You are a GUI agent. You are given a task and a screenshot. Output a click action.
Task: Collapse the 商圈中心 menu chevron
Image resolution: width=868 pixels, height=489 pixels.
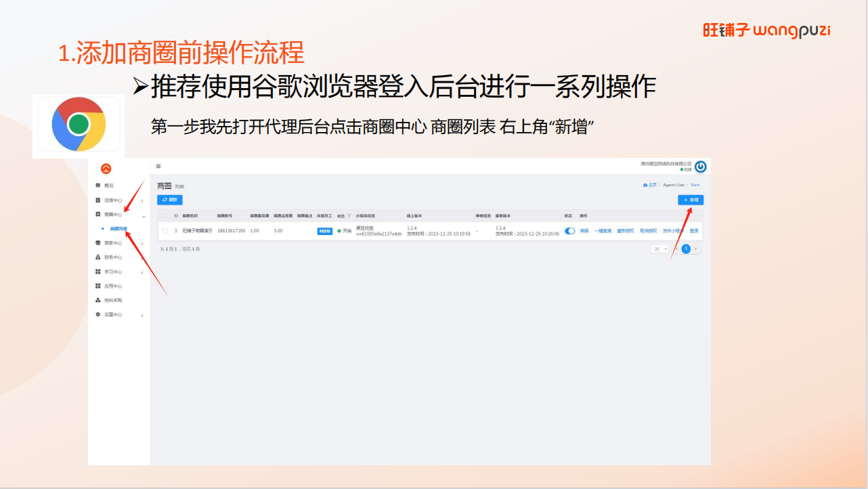144,217
